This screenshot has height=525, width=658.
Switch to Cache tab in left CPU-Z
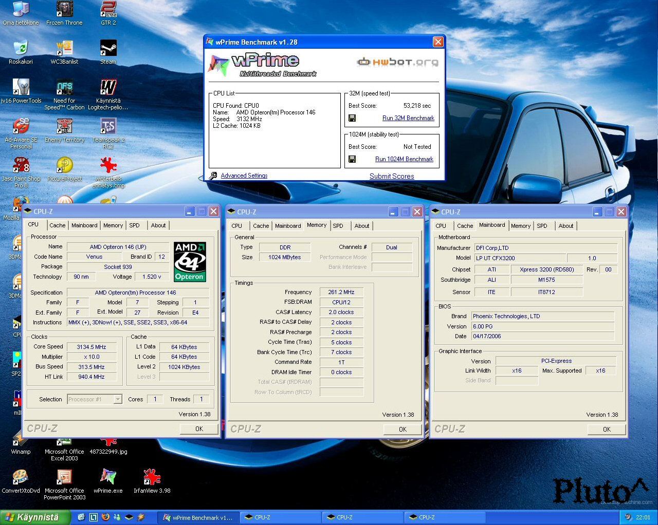(x=57, y=225)
